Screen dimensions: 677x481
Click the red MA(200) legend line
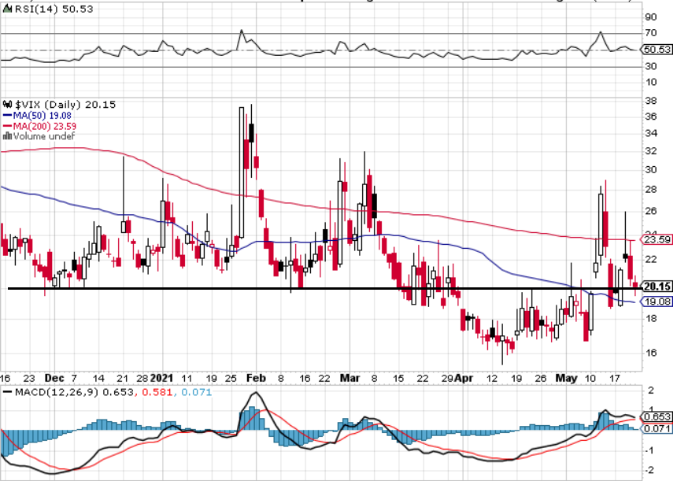point(7,126)
